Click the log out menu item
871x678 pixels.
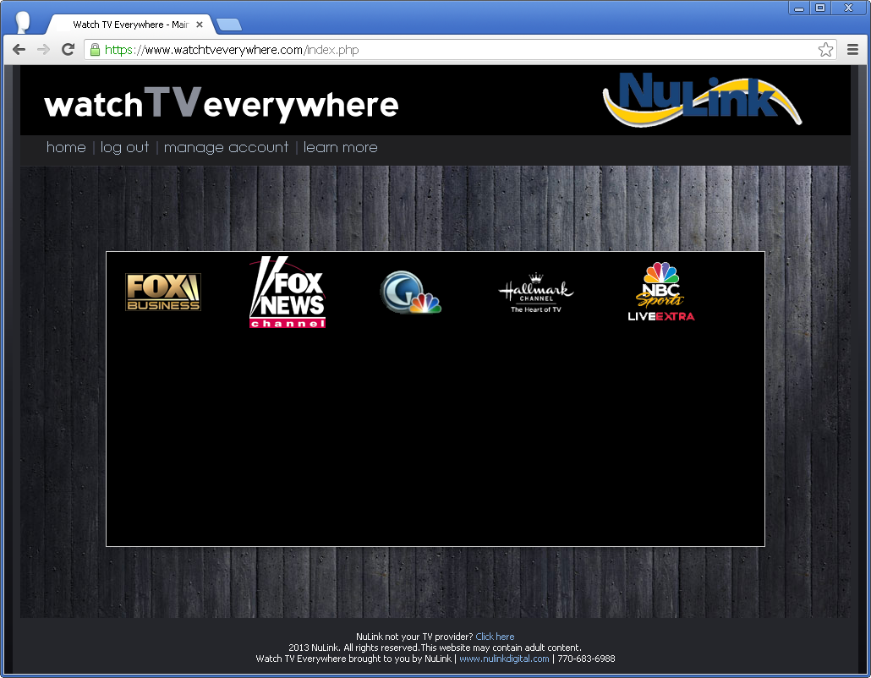point(124,147)
